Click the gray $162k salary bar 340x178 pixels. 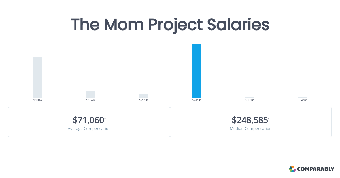(91, 95)
